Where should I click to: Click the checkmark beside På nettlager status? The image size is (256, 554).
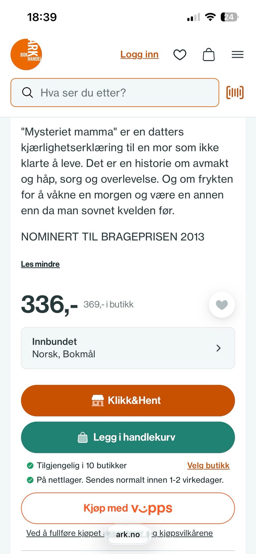point(30,480)
